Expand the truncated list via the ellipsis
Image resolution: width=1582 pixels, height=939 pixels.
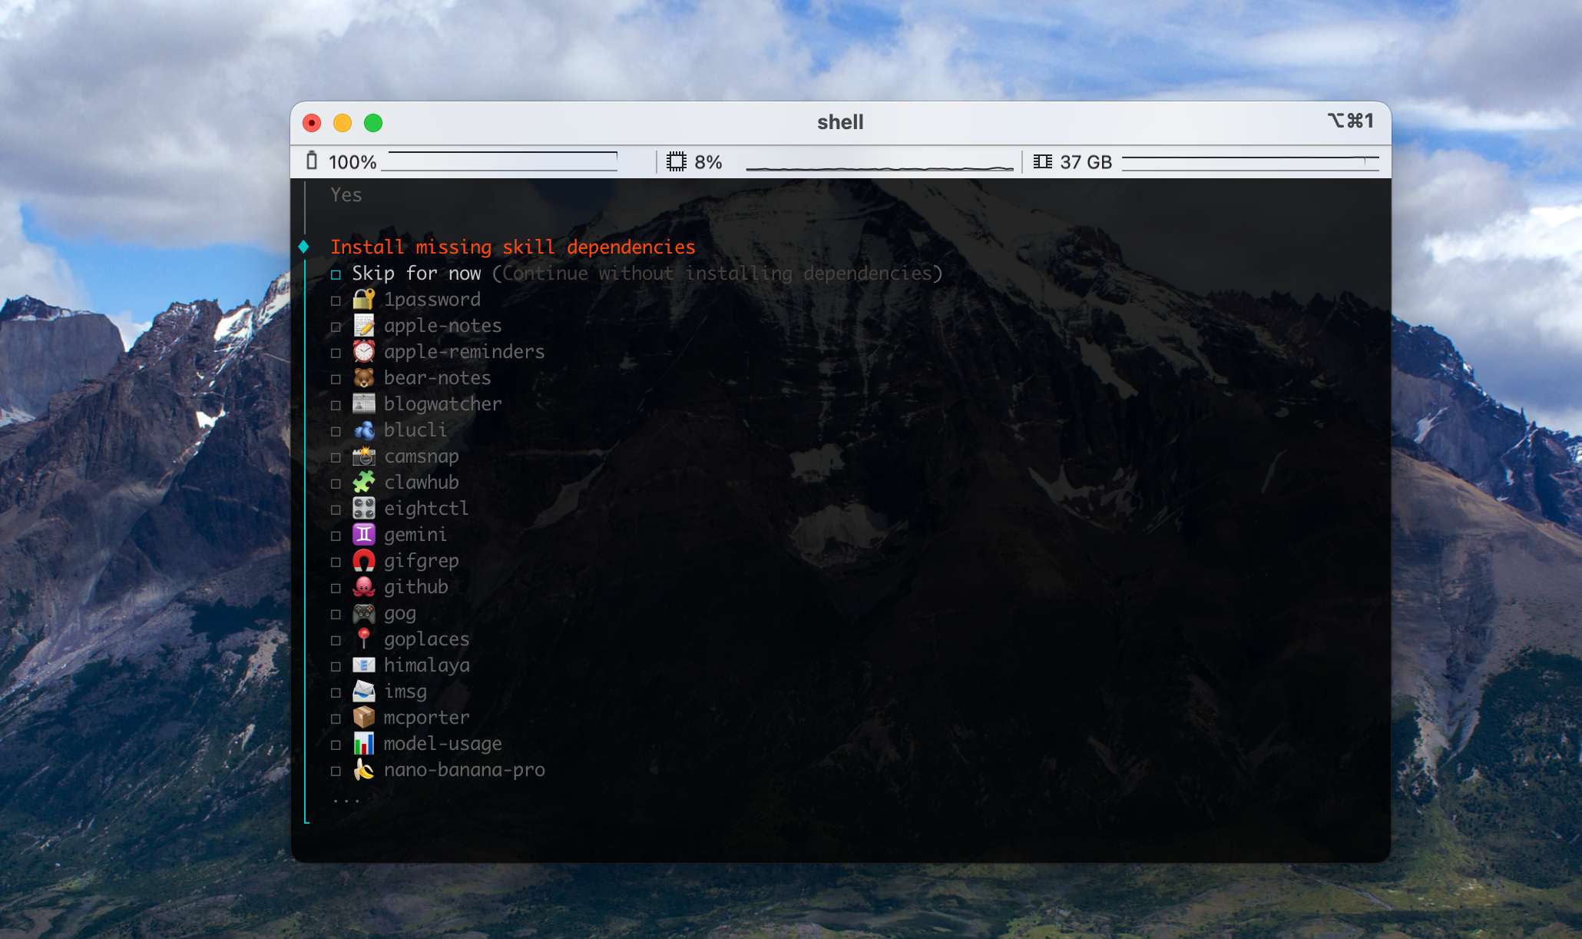click(346, 799)
